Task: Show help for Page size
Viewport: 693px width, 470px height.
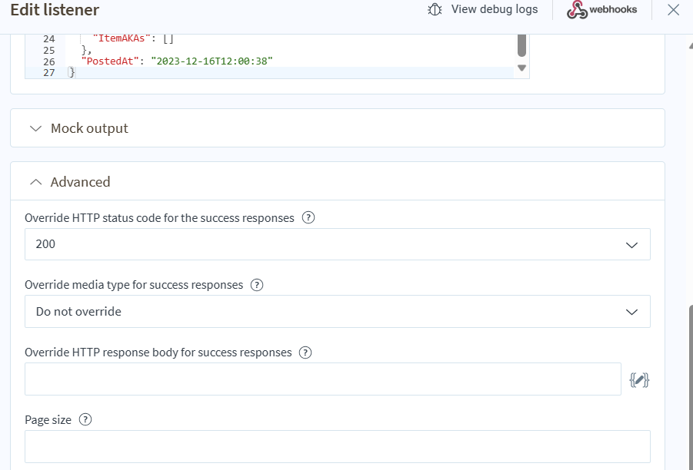Action: [85, 420]
